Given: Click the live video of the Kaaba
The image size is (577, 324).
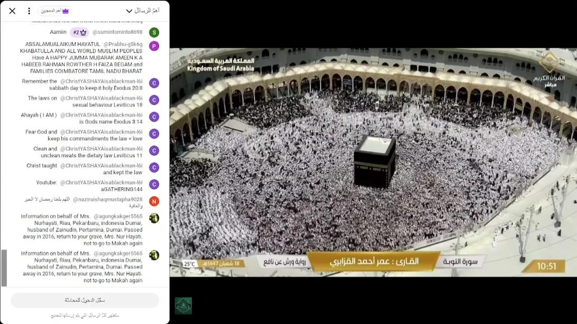Looking at the screenshot, I should coord(373,162).
